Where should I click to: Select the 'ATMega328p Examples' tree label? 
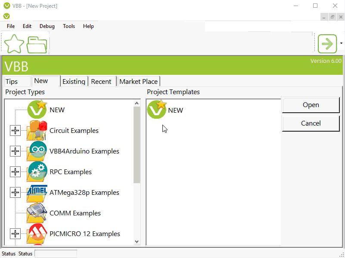(84, 193)
